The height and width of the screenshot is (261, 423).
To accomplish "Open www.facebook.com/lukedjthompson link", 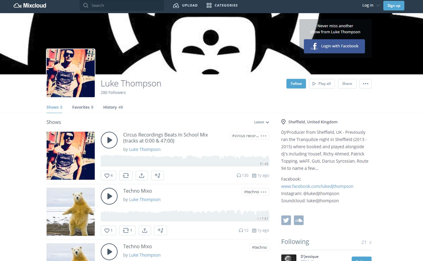I will tap(317, 186).
